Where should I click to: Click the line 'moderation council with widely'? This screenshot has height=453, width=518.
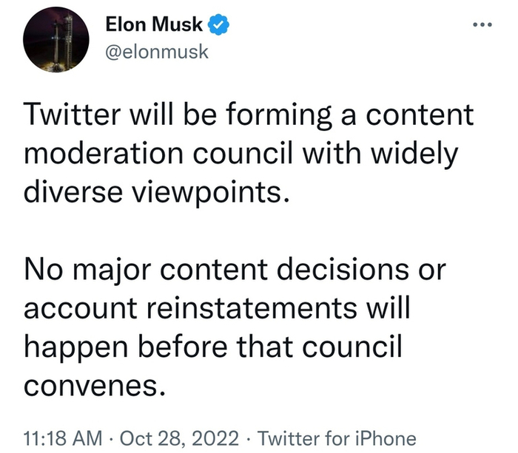click(240, 155)
